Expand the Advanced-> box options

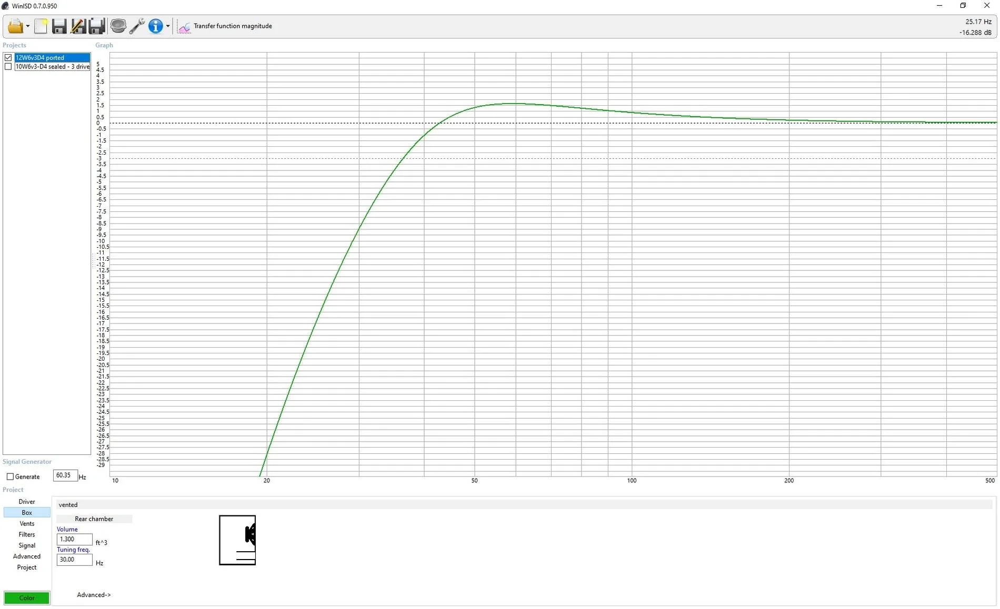coord(94,595)
